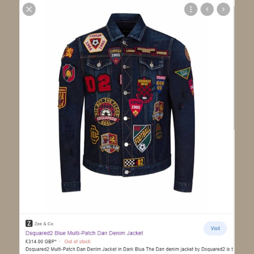Click the D2 red patch on jacket
Viewport: 254px width, 254px height.
click(98, 83)
